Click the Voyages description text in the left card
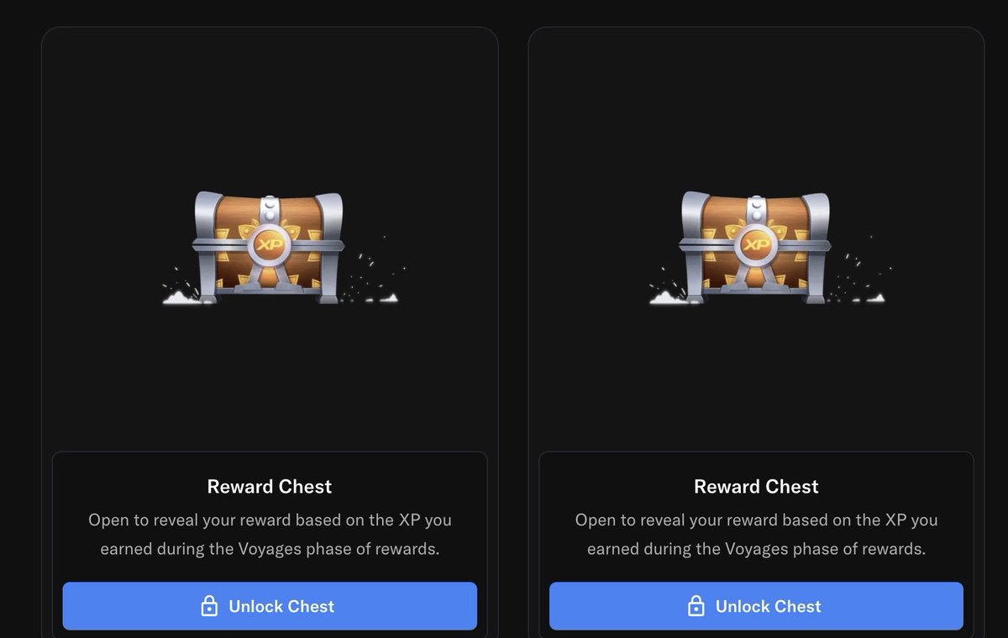1008x638 pixels. pyautogui.click(x=270, y=535)
